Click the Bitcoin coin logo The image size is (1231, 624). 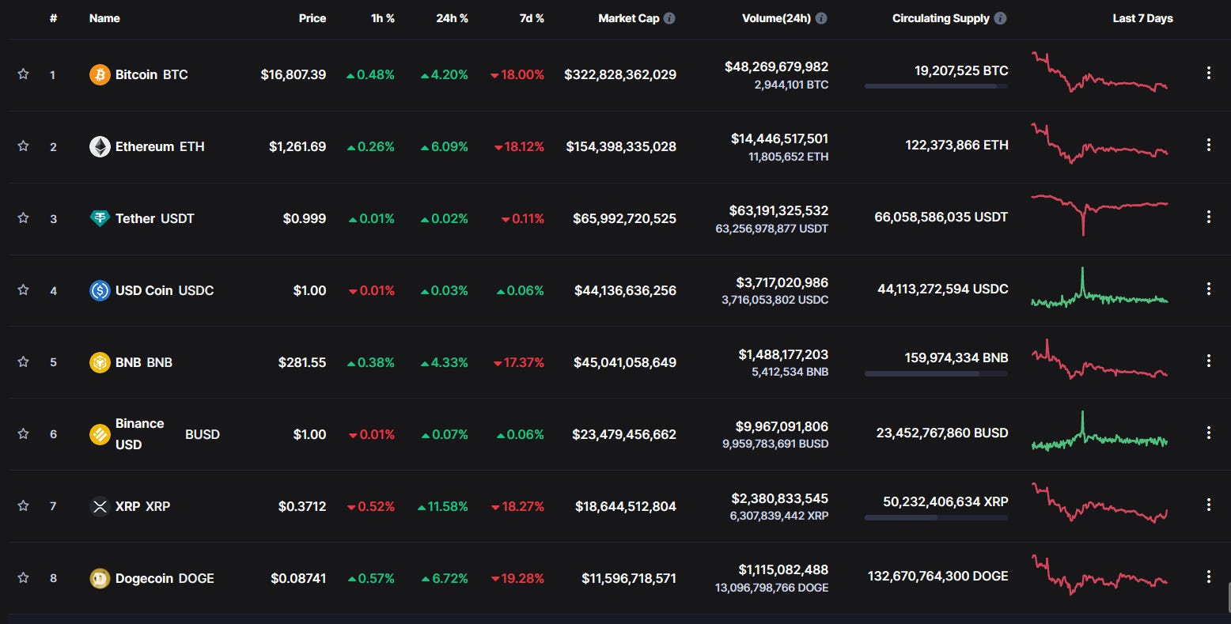pyautogui.click(x=100, y=74)
